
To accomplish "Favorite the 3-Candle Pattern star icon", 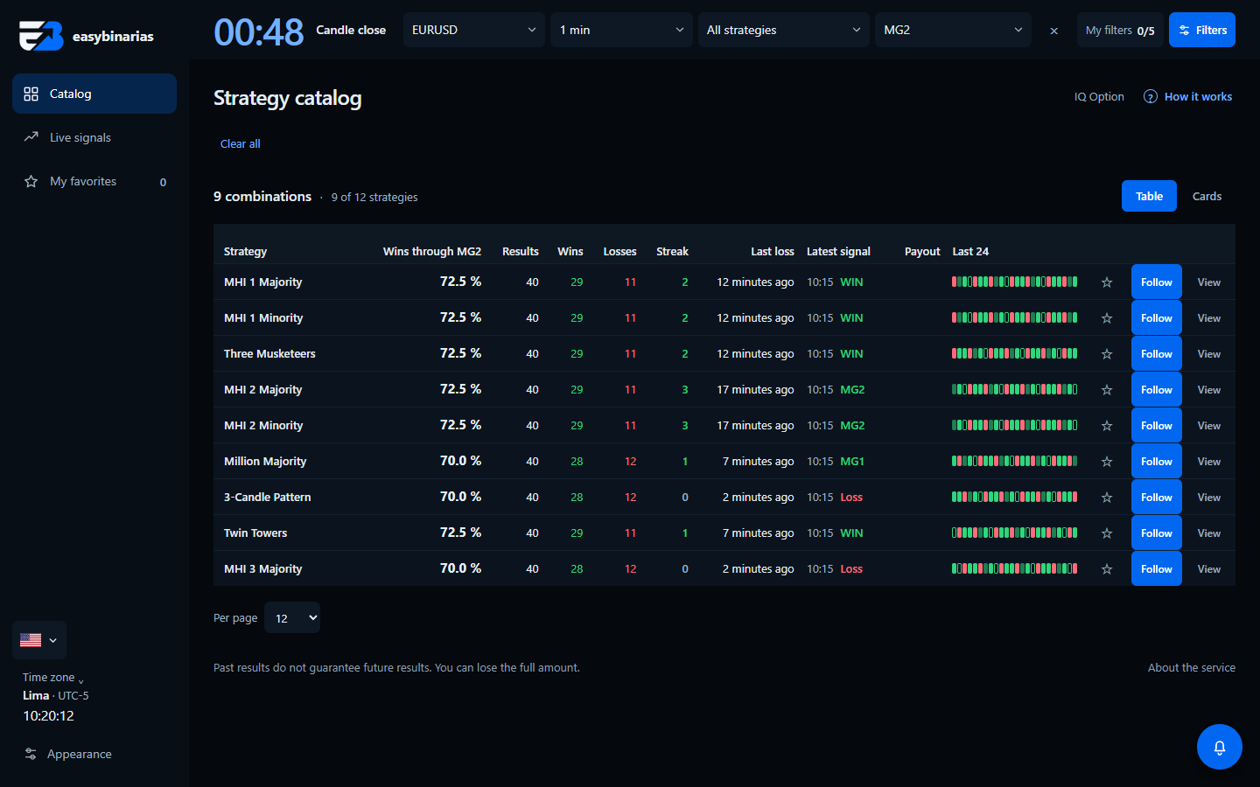I will [x=1107, y=498].
